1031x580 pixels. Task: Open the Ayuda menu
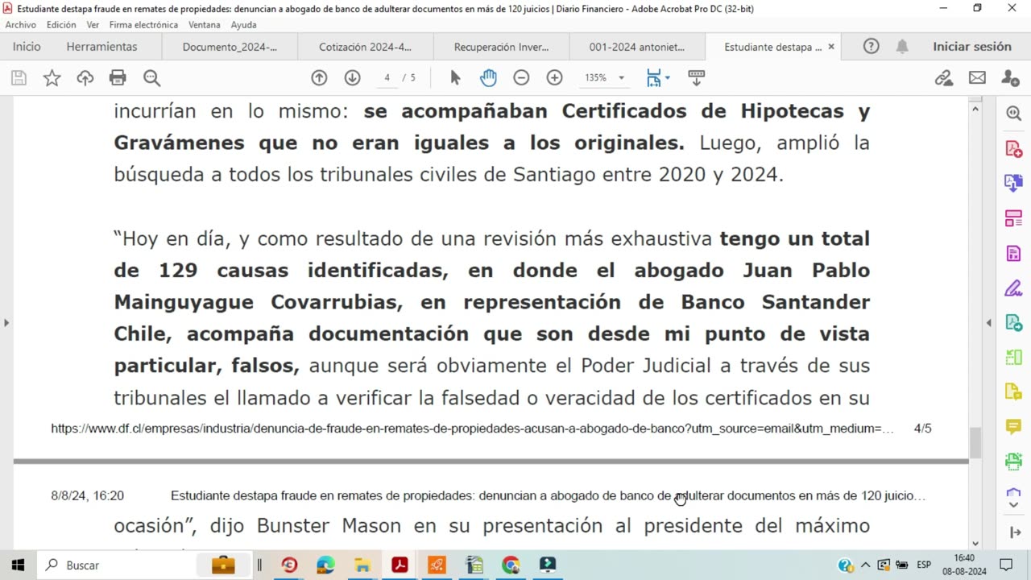(243, 25)
